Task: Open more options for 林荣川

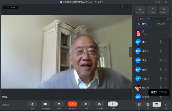Action: (x=167, y=79)
